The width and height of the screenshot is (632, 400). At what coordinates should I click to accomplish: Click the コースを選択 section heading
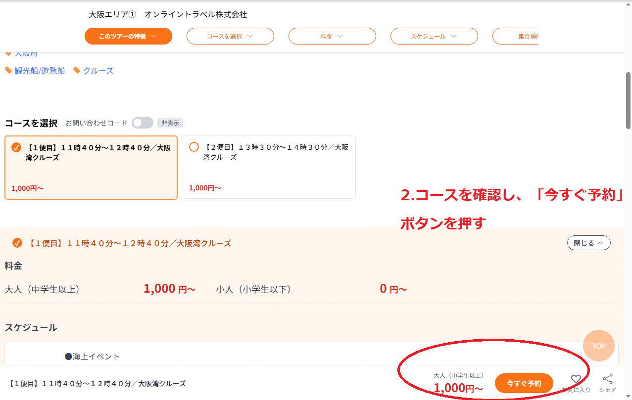coord(31,123)
